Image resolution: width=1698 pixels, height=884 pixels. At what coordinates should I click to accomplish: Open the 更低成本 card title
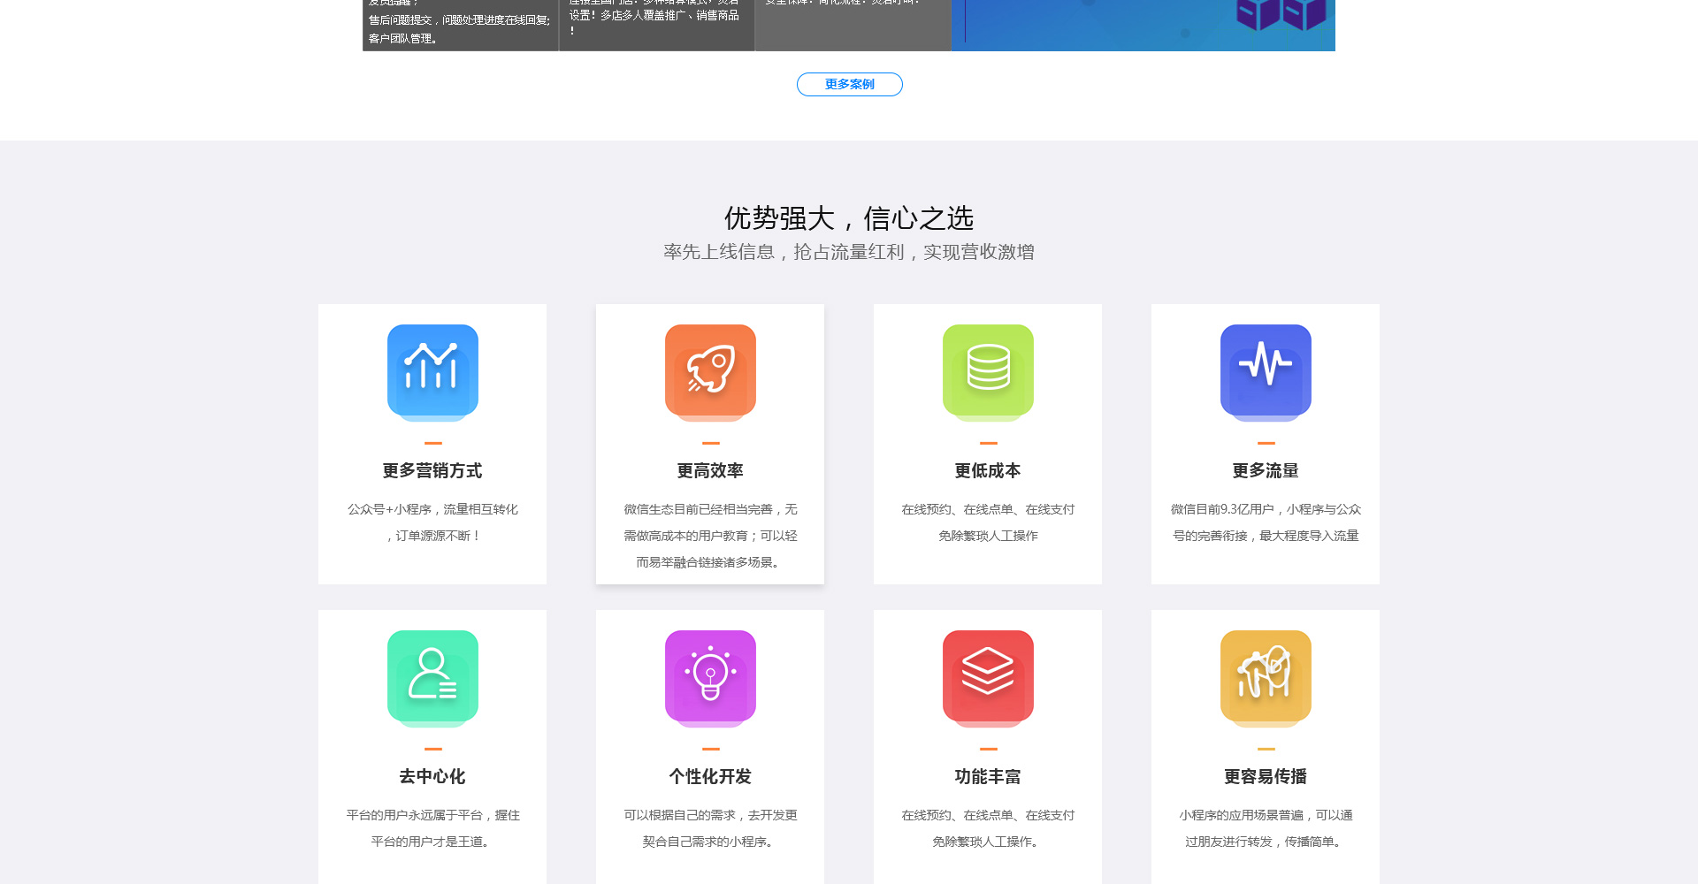(988, 471)
